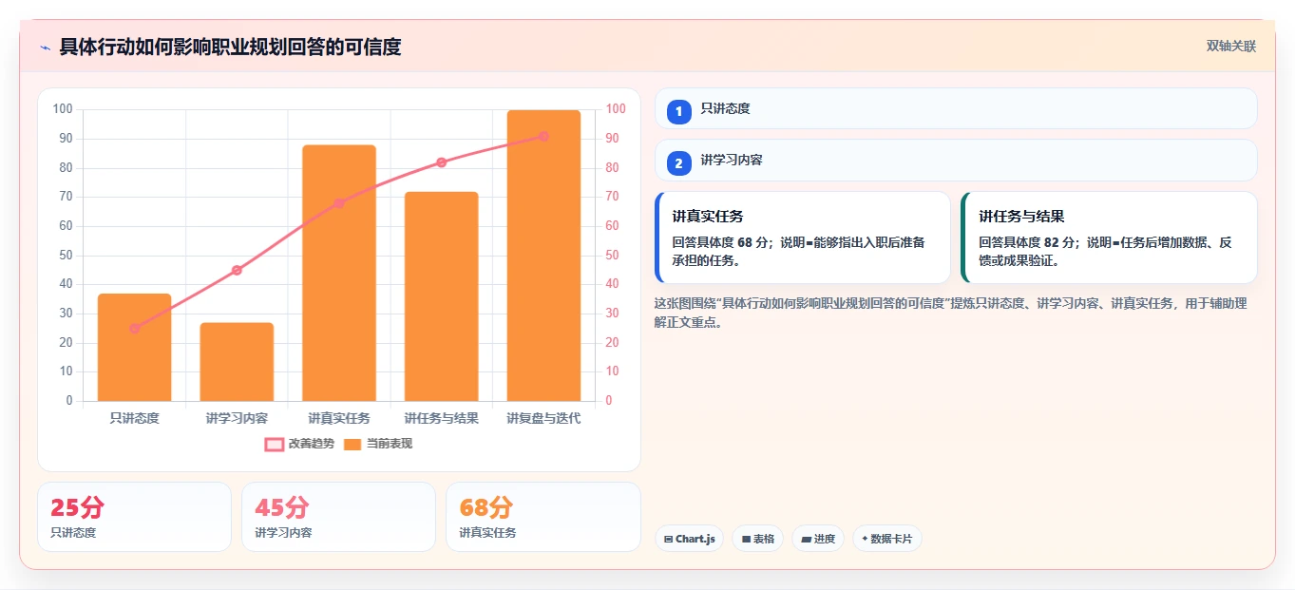Image resolution: width=1295 pixels, height=590 pixels.
Task: Click the 表格 tag chip
Action: coord(757,539)
